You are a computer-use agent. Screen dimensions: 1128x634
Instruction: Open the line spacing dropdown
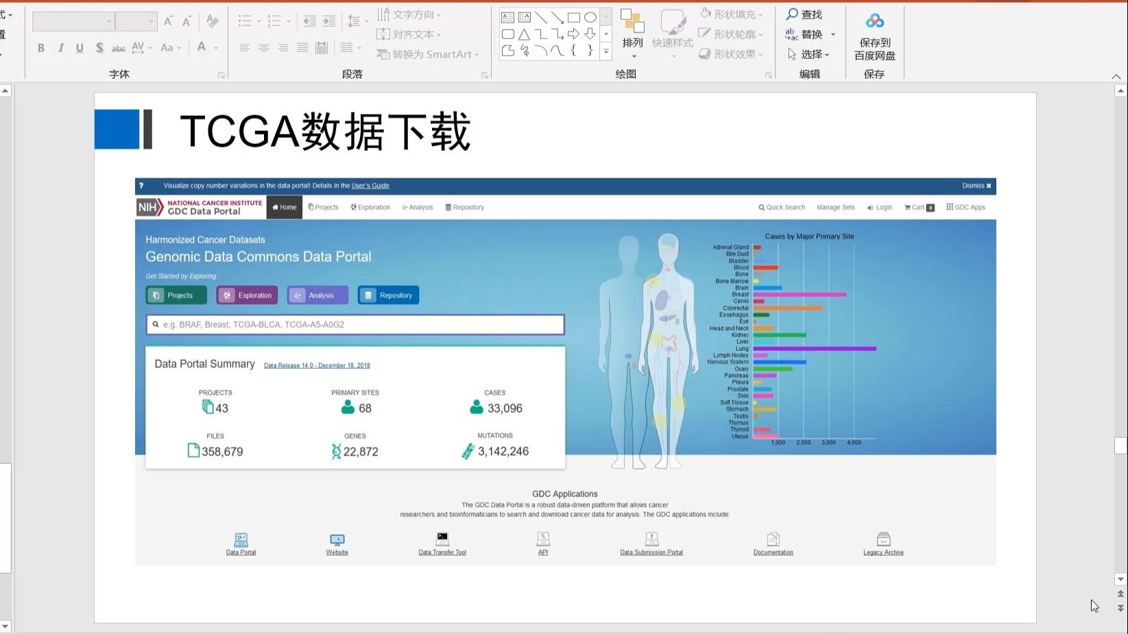[358, 21]
